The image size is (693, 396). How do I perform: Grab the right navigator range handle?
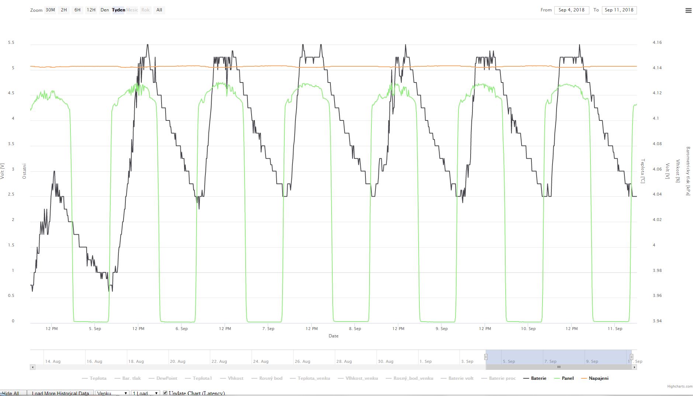coord(631,357)
